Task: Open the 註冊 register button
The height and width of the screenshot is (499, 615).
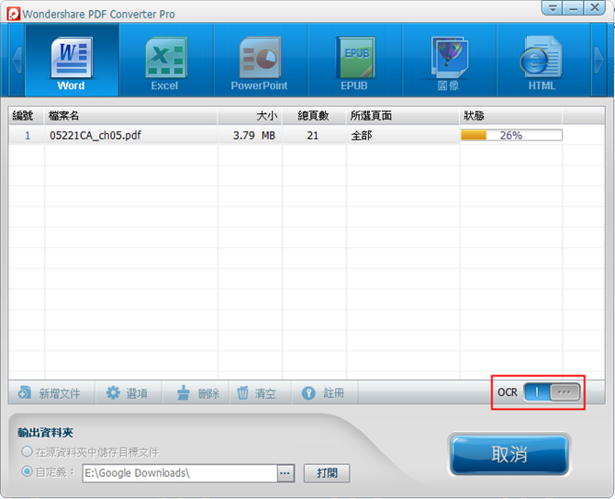Action: click(x=323, y=392)
